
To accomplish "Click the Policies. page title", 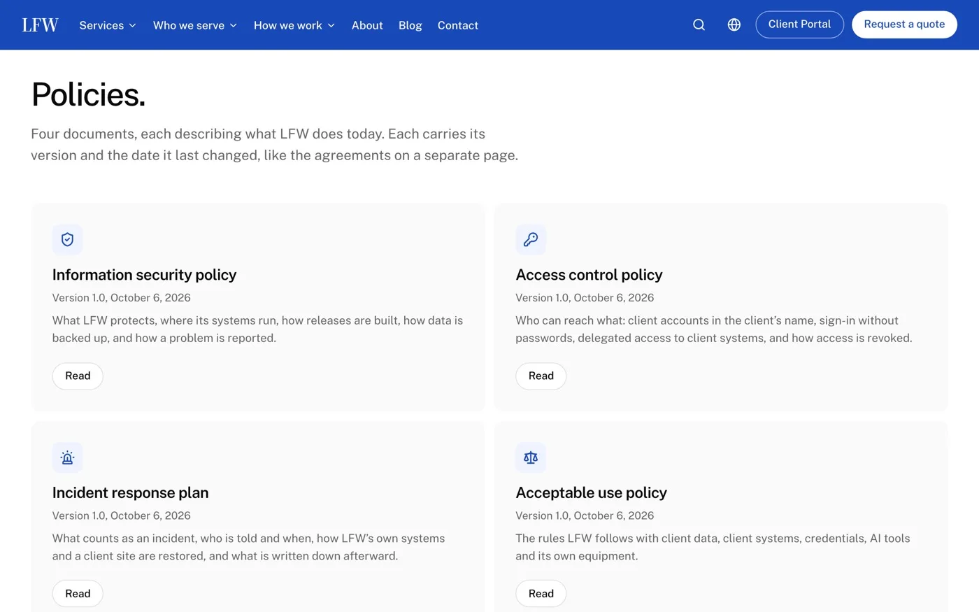I will tap(89, 94).
